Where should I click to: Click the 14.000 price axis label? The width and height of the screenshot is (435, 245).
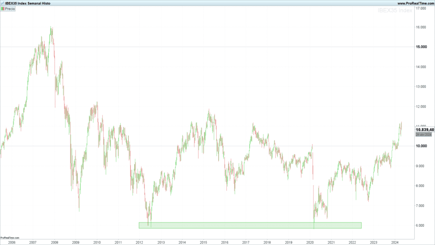[421, 67]
